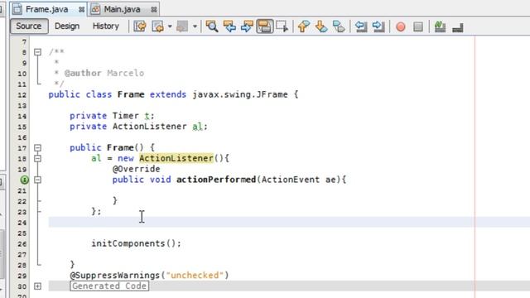
Task: Expand the Generated Code fold at line 30
Action: coord(37,286)
